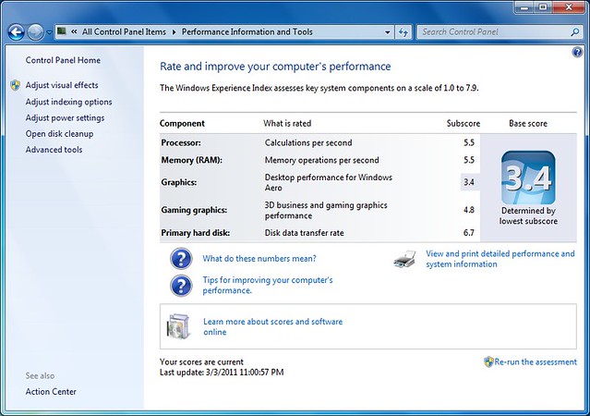The height and width of the screenshot is (416, 590).
Task: Click question icon beside Tips for improving
Action: point(181,286)
